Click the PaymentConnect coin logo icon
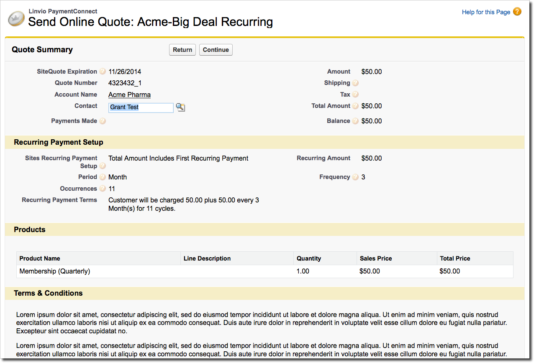The height and width of the screenshot is (363, 534). 16,19
